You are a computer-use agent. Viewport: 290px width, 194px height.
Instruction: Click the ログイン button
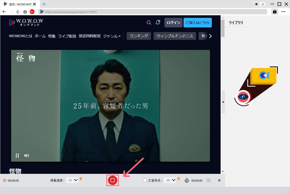point(173,23)
